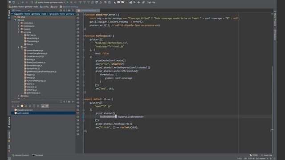The image size is (285, 160).
Task: Collapse the public-home-germany-node root folder
Action: point(12,14)
